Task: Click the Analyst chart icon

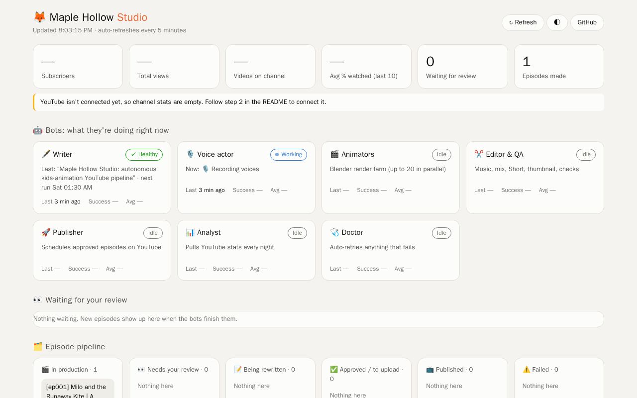Action: [x=190, y=232]
